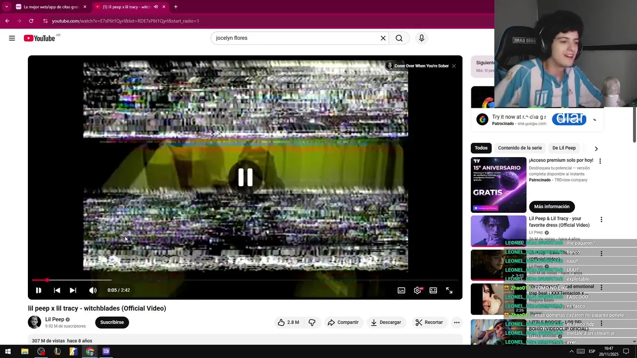Clip the video with Recortar
The height and width of the screenshot is (358, 637).
pos(429,322)
